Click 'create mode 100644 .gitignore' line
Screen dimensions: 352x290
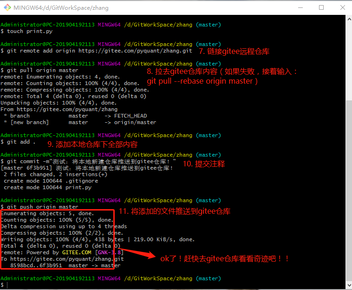click(51, 181)
